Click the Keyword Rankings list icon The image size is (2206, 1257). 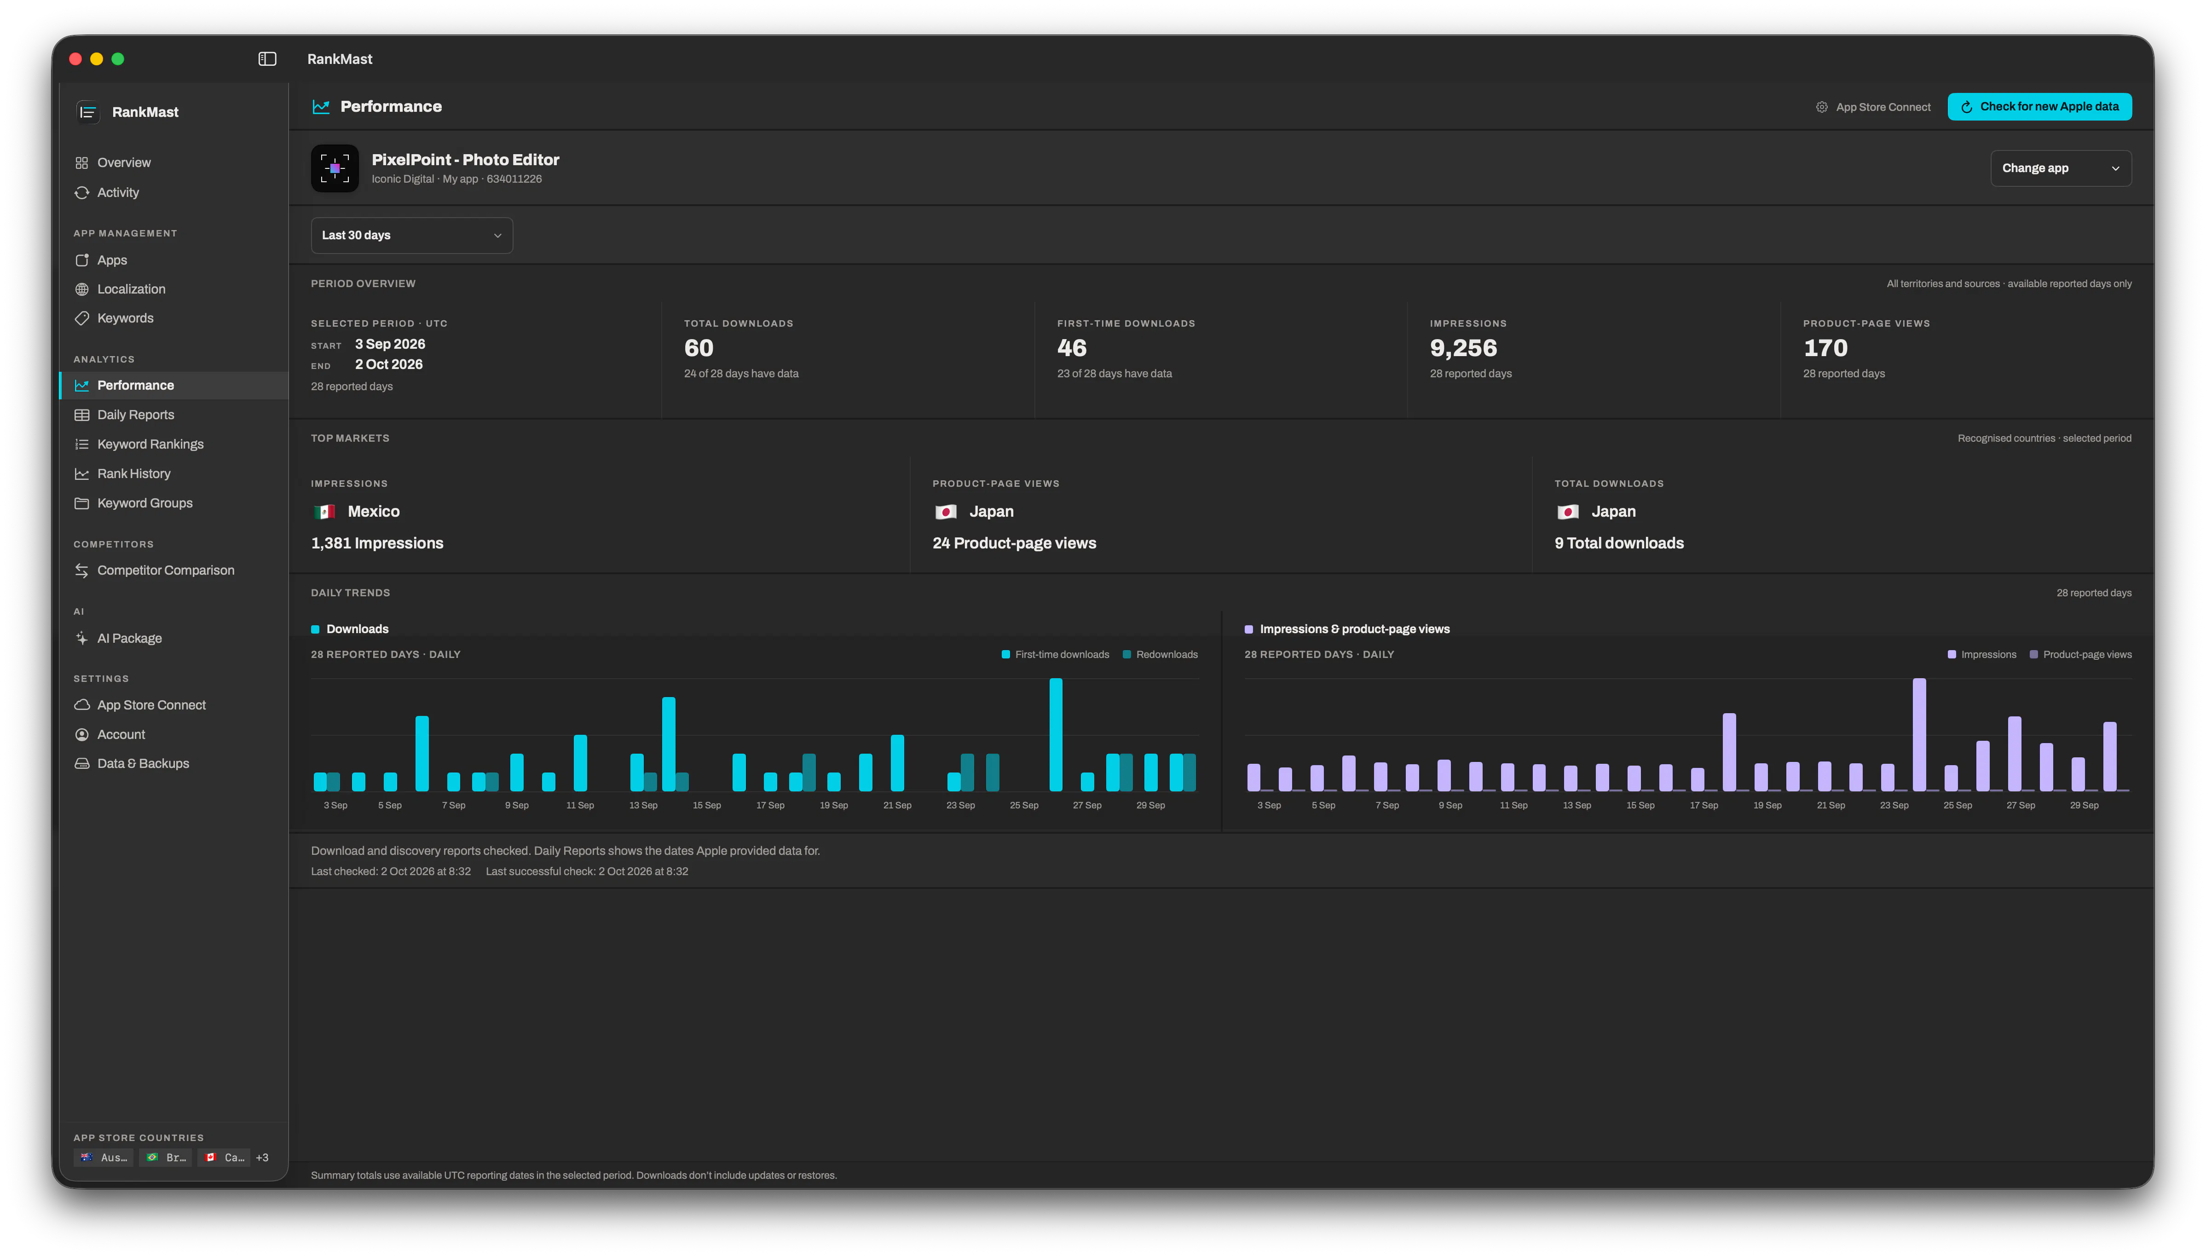82,444
